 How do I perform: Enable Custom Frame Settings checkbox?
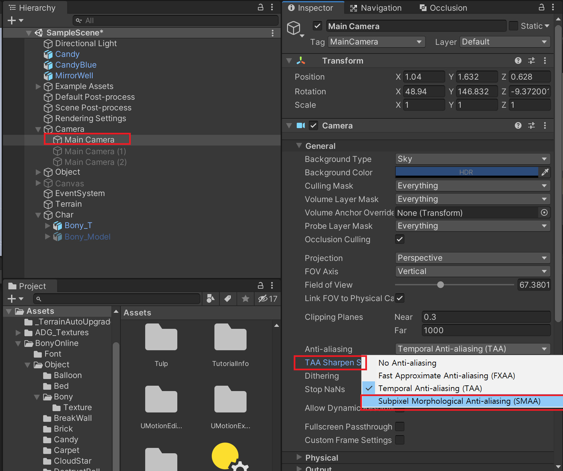point(400,440)
